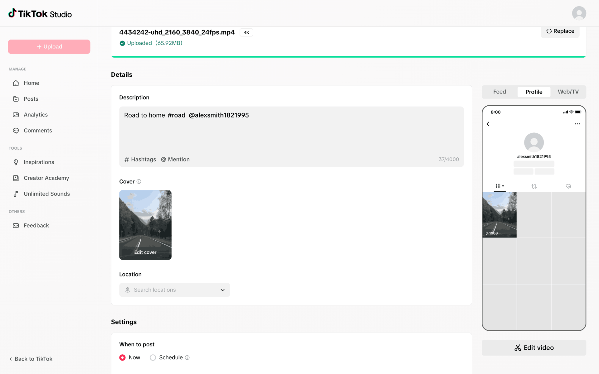599x374 pixels.
Task: Open Comments in the sidebar
Action: (49, 131)
